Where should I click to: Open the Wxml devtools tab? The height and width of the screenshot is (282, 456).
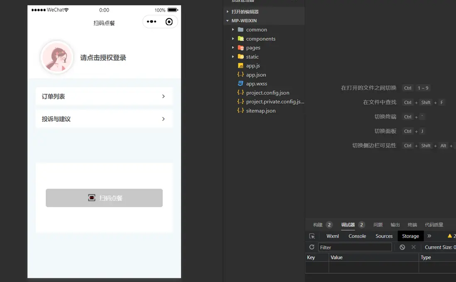click(x=332, y=236)
